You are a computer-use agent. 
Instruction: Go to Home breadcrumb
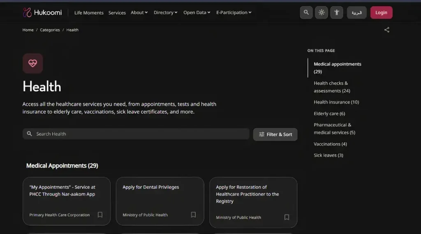pos(28,30)
